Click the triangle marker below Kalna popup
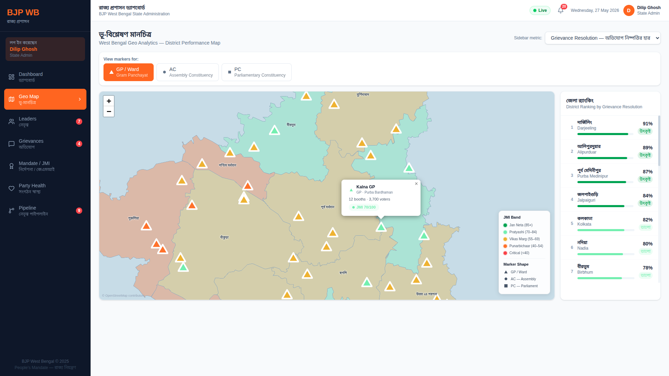669x376 pixels. click(x=381, y=227)
